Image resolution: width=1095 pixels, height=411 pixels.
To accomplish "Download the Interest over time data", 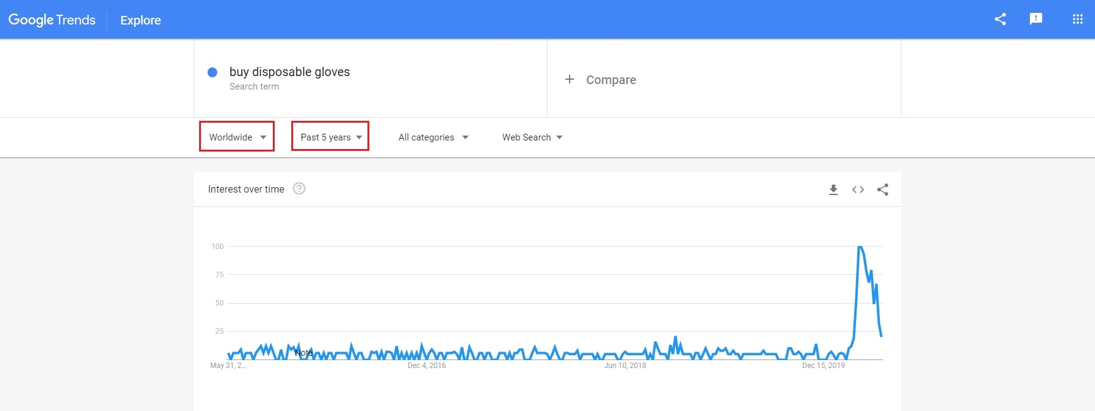I will [833, 190].
